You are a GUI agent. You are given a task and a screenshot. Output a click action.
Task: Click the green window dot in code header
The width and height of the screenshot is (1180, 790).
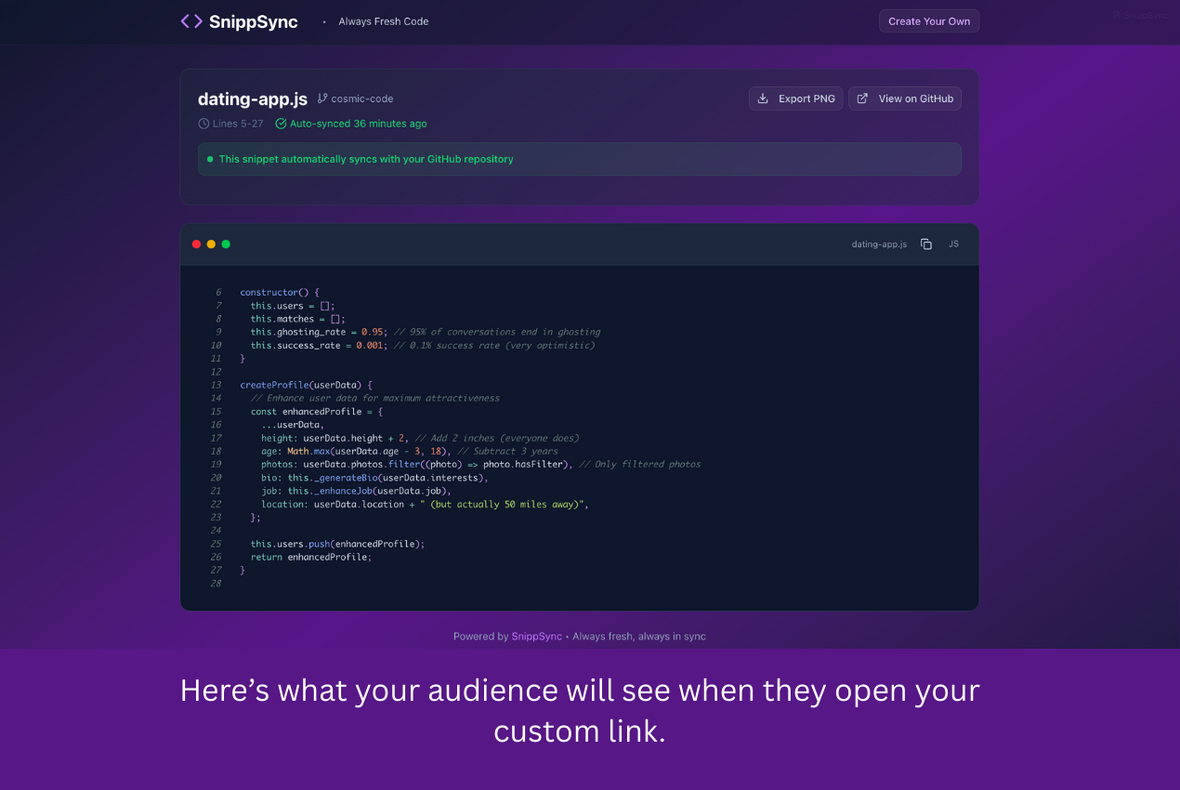click(226, 244)
